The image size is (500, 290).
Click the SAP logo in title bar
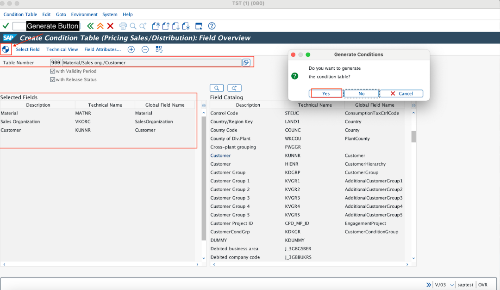9,38
